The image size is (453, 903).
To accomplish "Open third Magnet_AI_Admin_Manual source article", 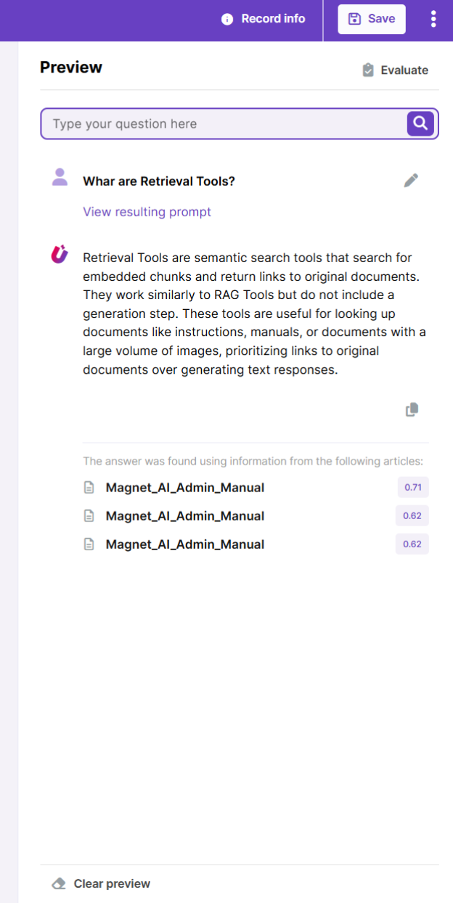I will pyautogui.click(x=184, y=544).
